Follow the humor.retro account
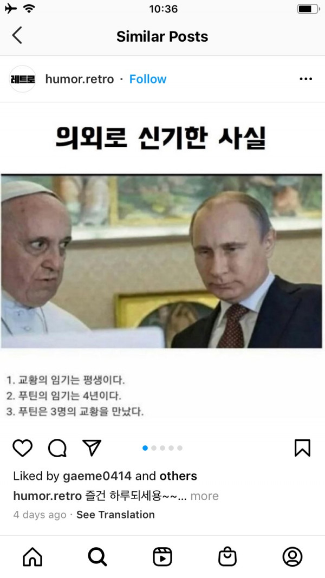Screen dimensions: 325x578 [148, 79]
